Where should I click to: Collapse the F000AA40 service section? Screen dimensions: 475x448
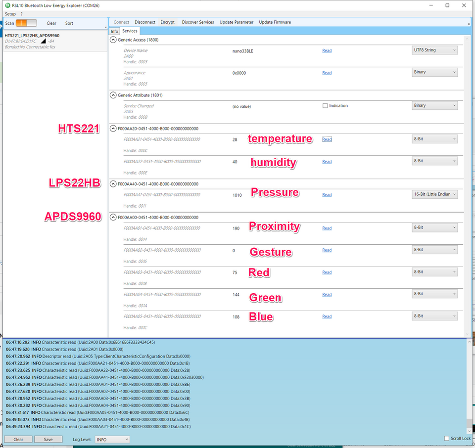[x=113, y=184]
